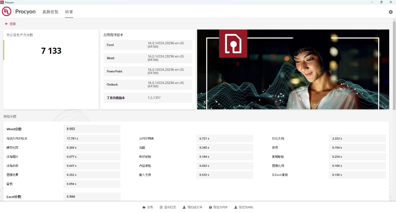The image size is (396, 213).
Task: Click the vertical scrollbar thumb on the right
Action: coord(394,66)
